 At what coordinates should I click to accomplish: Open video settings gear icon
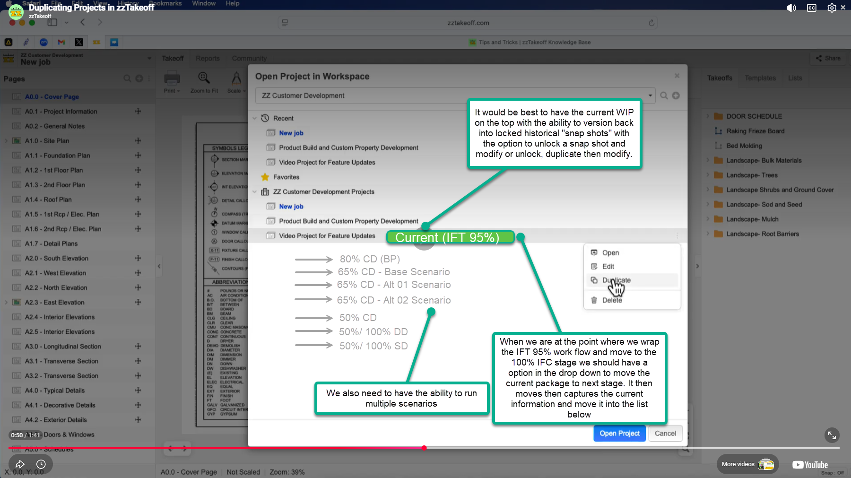coord(832,8)
